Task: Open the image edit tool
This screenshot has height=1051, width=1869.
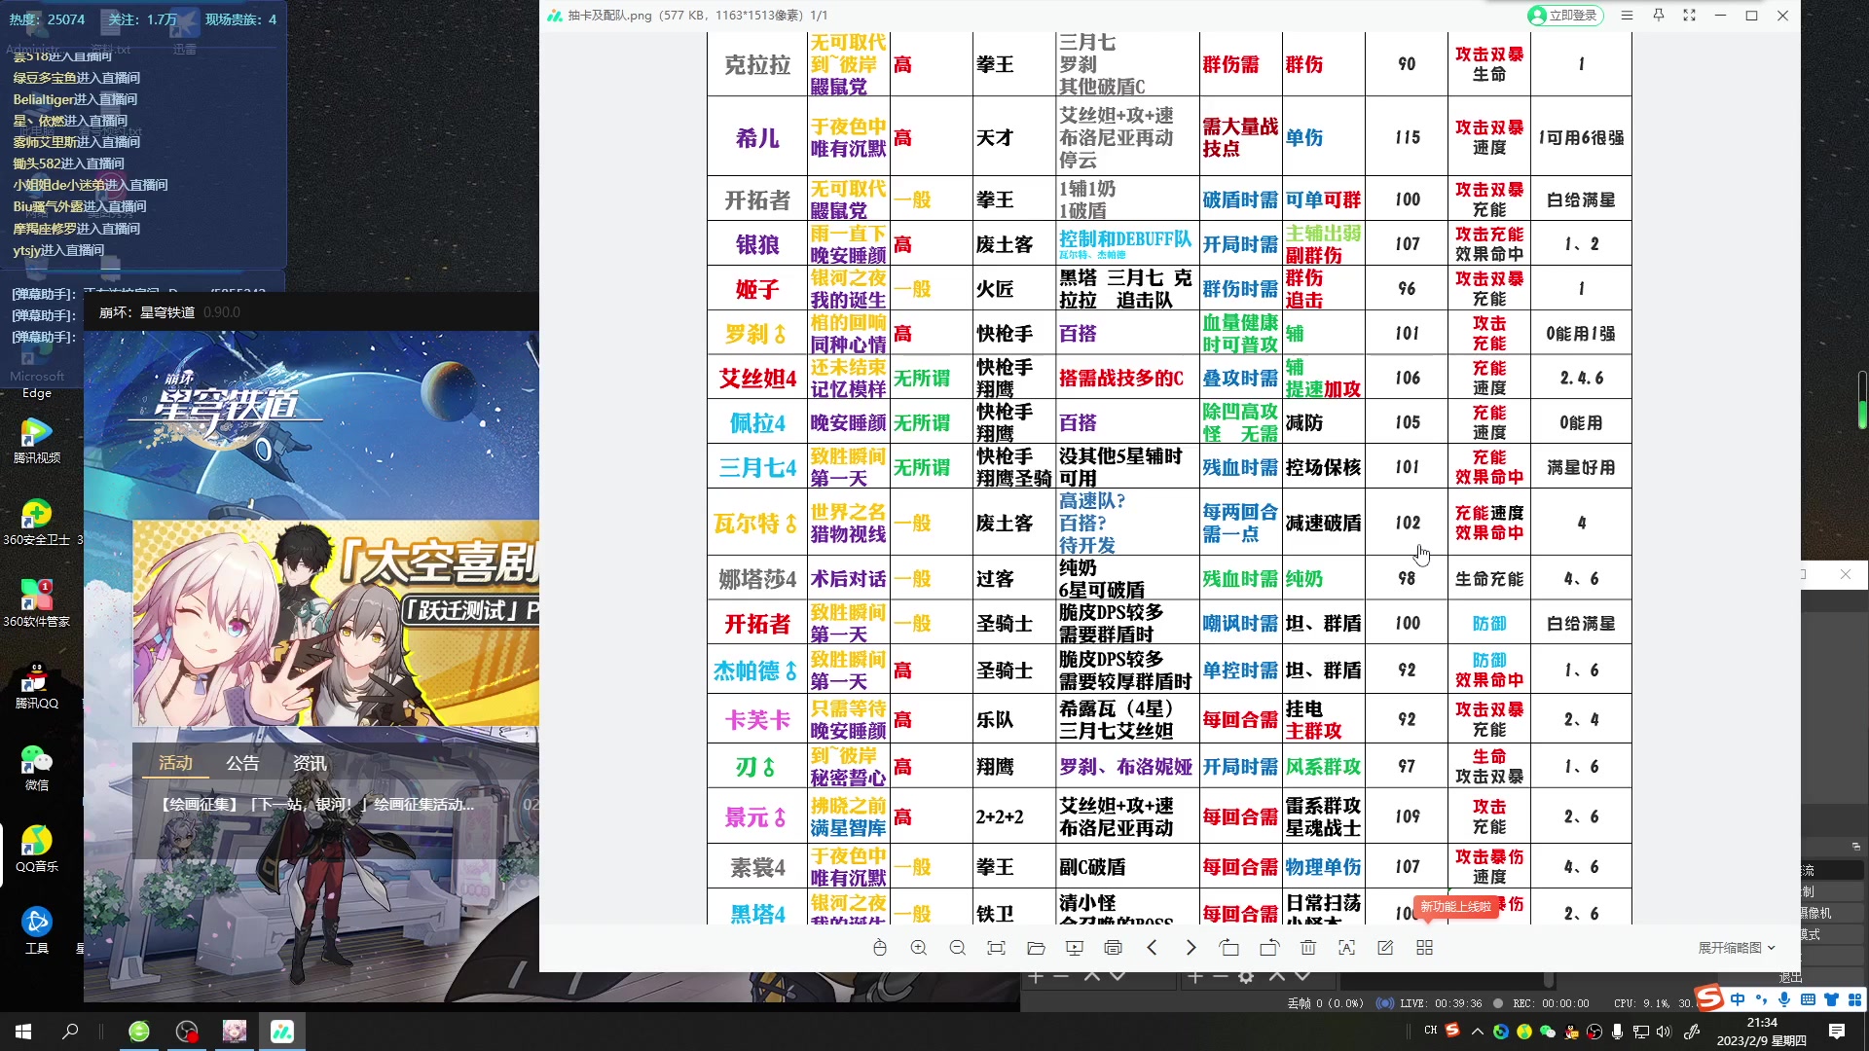Action: click(x=1385, y=948)
